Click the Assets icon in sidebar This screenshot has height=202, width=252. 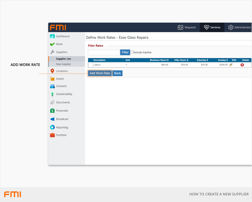[x=52, y=79]
